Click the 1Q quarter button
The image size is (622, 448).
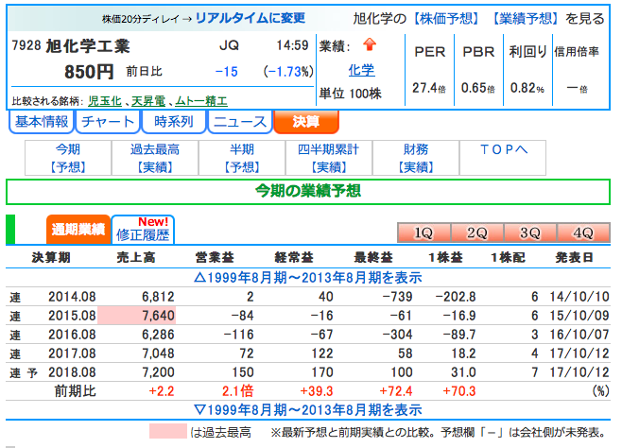tap(423, 233)
